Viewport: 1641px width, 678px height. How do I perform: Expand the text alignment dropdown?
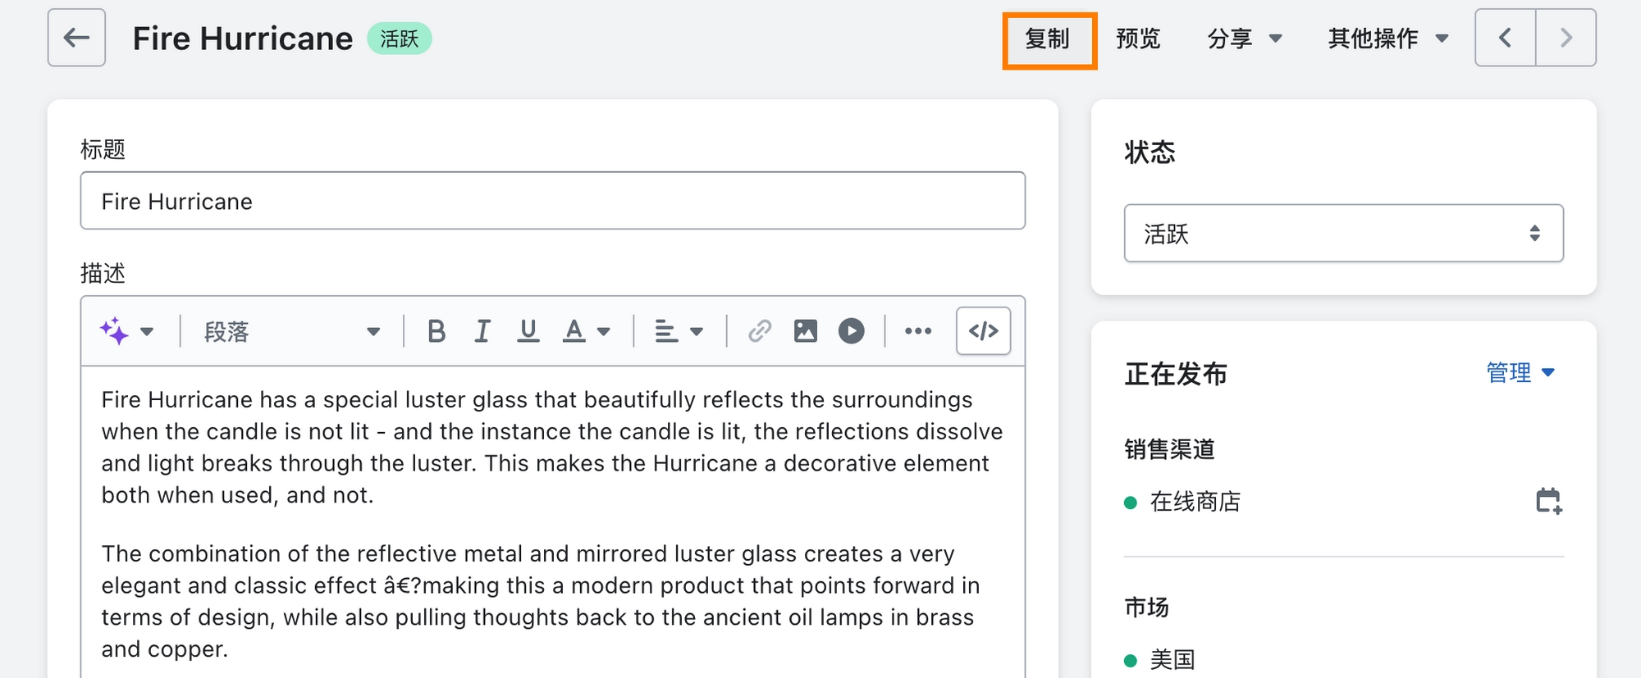point(679,331)
